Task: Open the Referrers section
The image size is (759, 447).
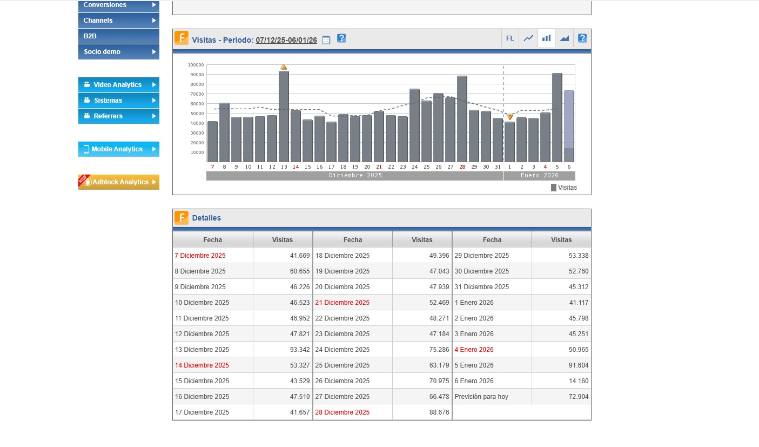Action: (118, 116)
